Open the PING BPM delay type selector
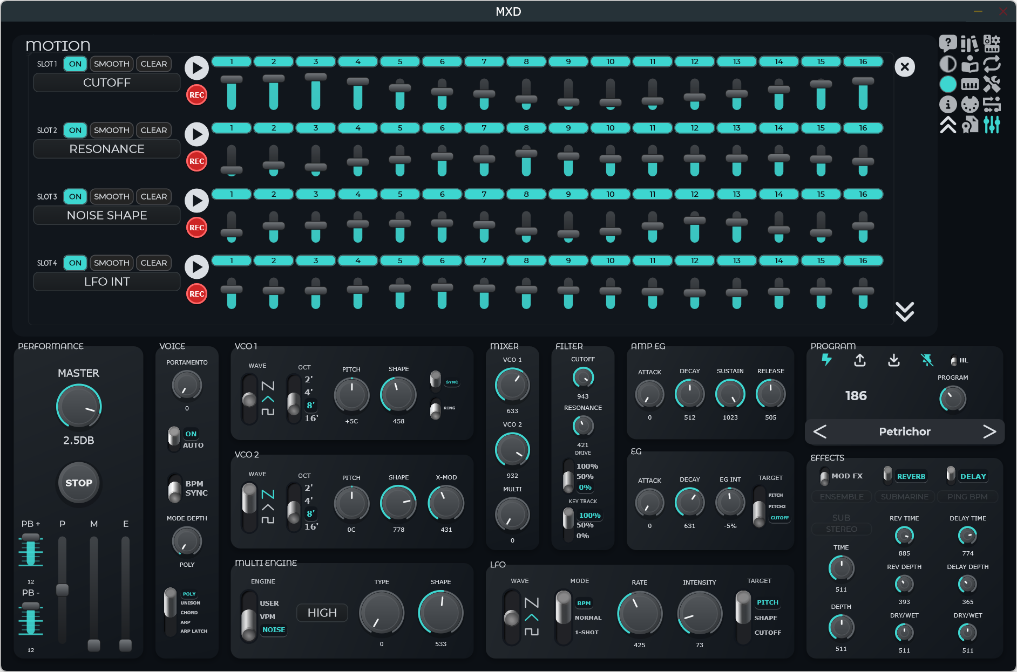This screenshot has height=672, width=1017. (x=967, y=497)
